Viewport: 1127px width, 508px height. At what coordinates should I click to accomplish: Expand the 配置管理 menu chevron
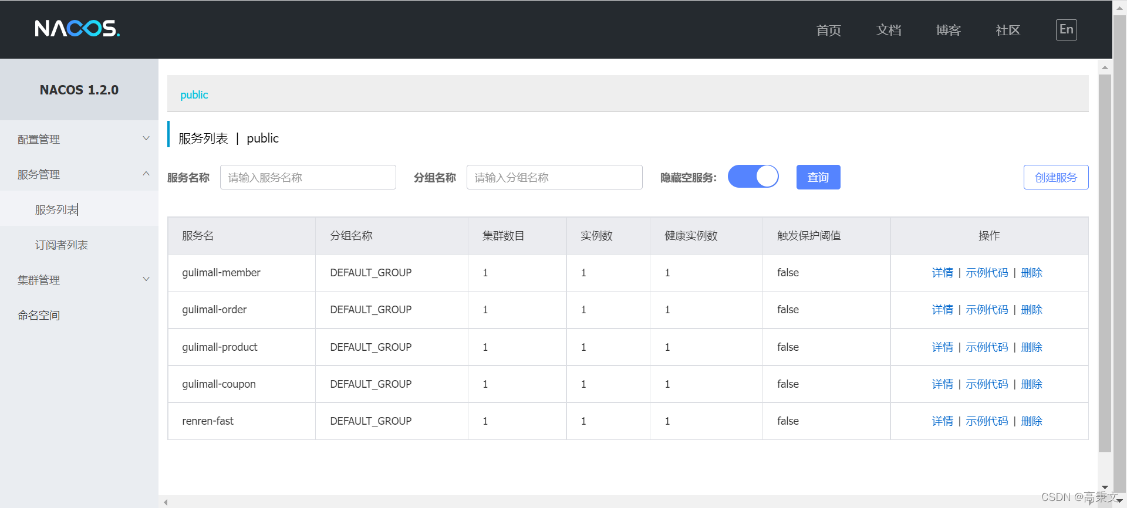[146, 138]
